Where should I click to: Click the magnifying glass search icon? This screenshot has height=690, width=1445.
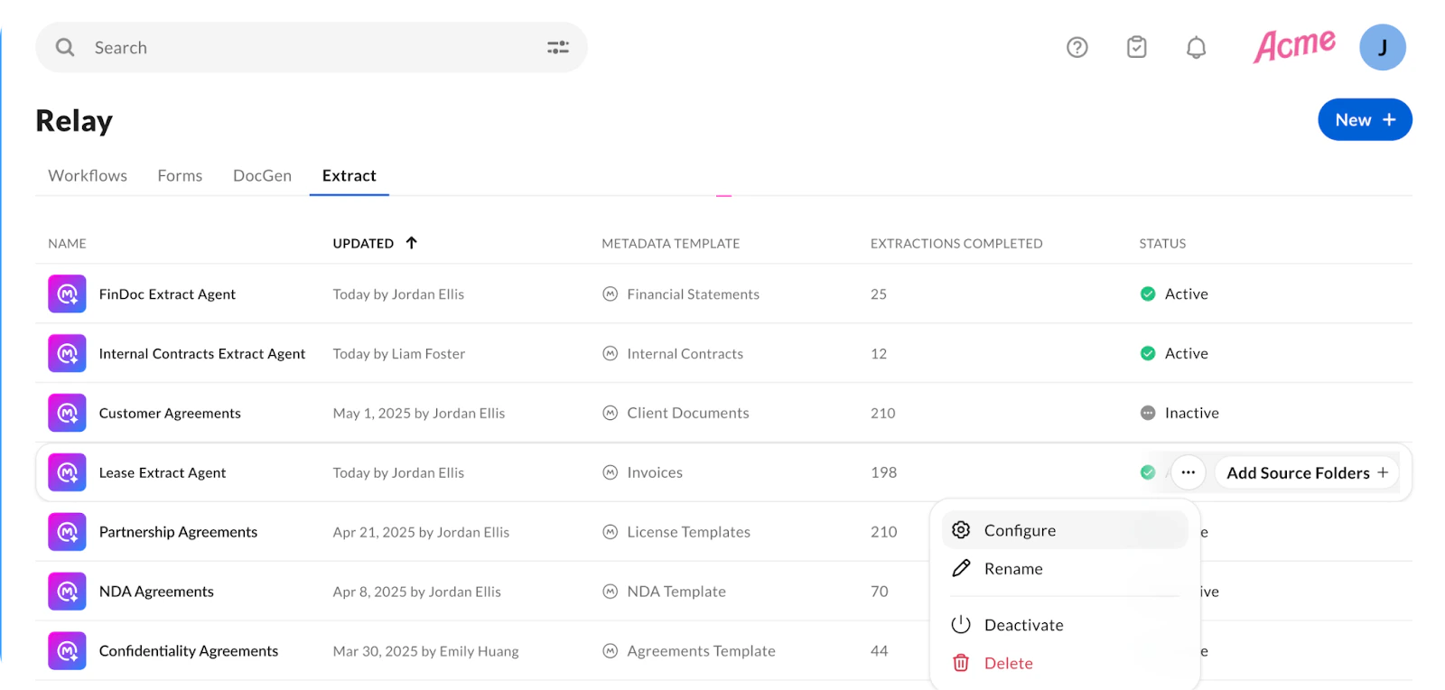[65, 47]
